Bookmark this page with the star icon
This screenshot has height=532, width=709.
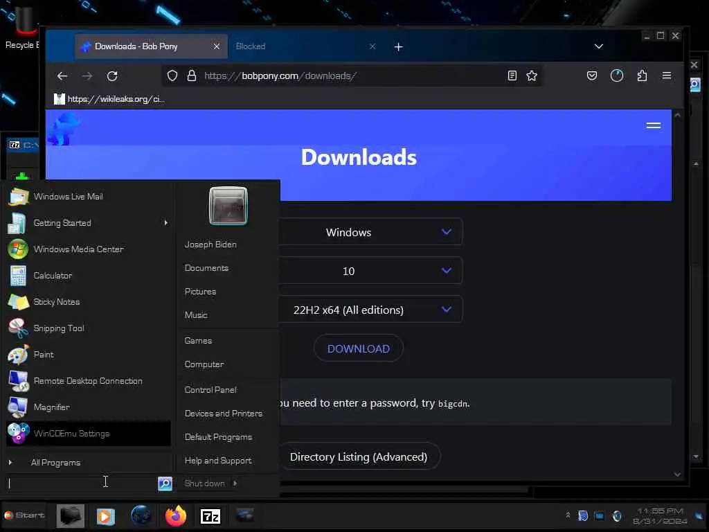532,76
